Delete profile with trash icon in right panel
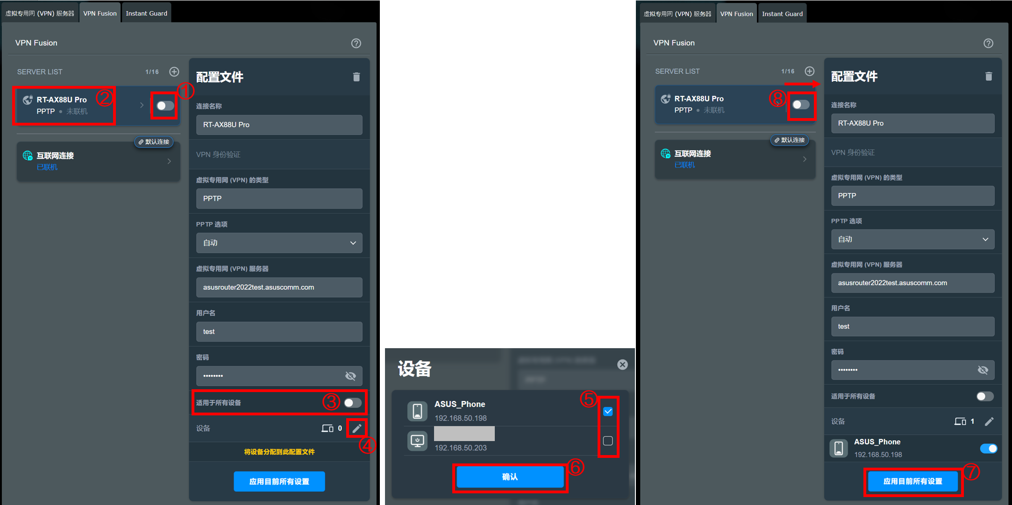This screenshot has height=505, width=1012. [x=989, y=76]
